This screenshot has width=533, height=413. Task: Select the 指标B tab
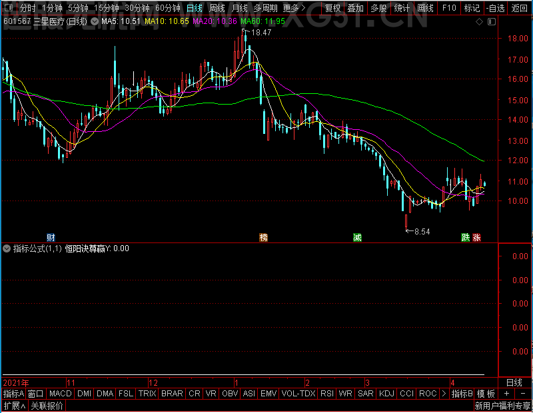462,394
